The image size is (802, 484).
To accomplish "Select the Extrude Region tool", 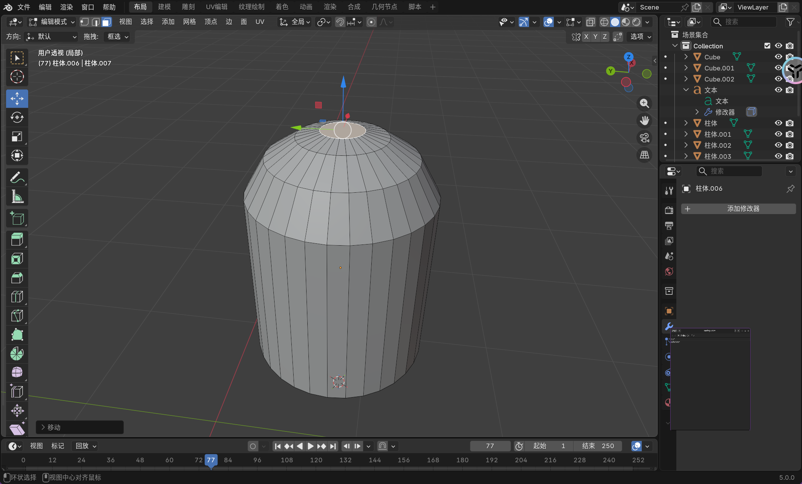I will tap(17, 240).
